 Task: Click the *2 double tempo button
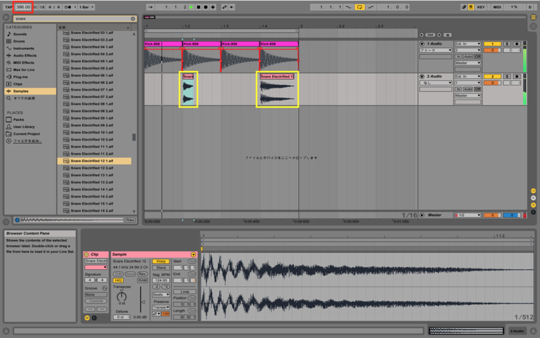point(165,287)
